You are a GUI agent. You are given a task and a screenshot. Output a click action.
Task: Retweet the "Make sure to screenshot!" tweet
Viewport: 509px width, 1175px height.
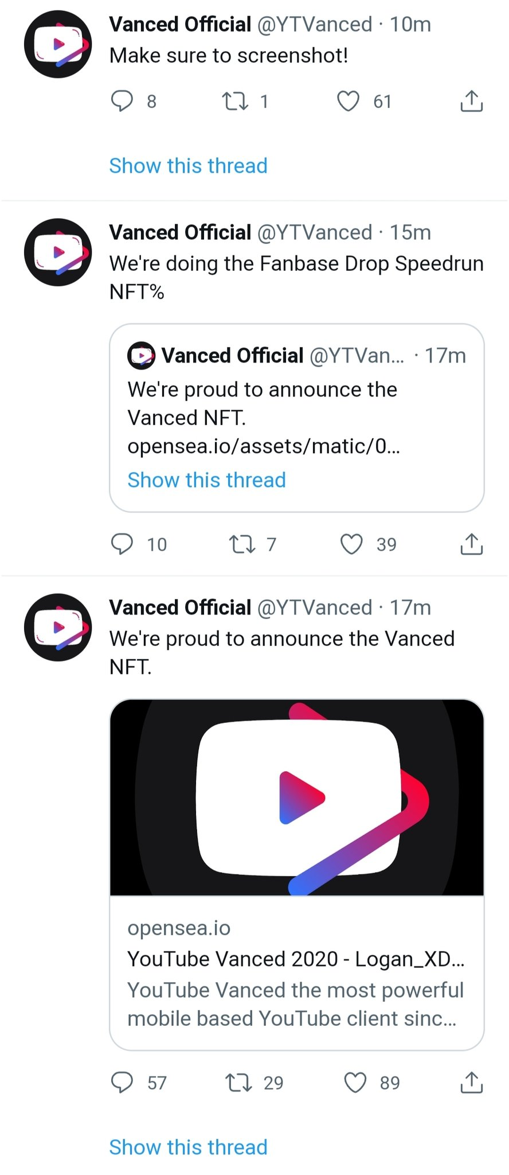(235, 101)
